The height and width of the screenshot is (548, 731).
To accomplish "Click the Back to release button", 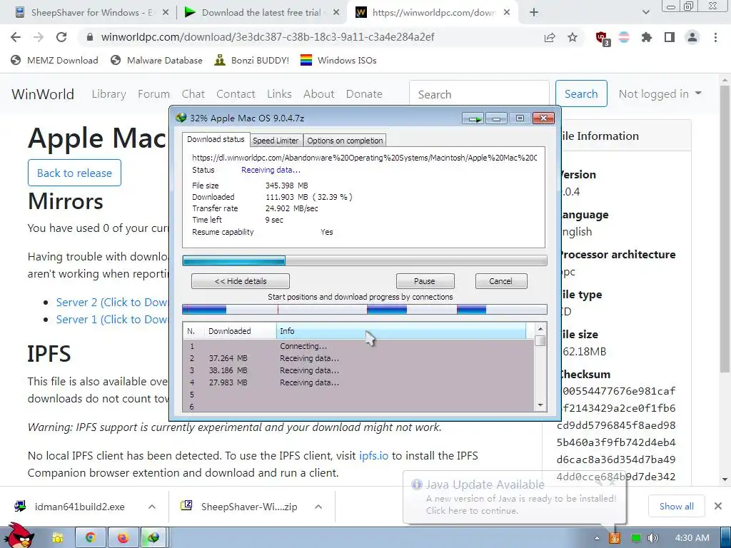I will 74,173.
